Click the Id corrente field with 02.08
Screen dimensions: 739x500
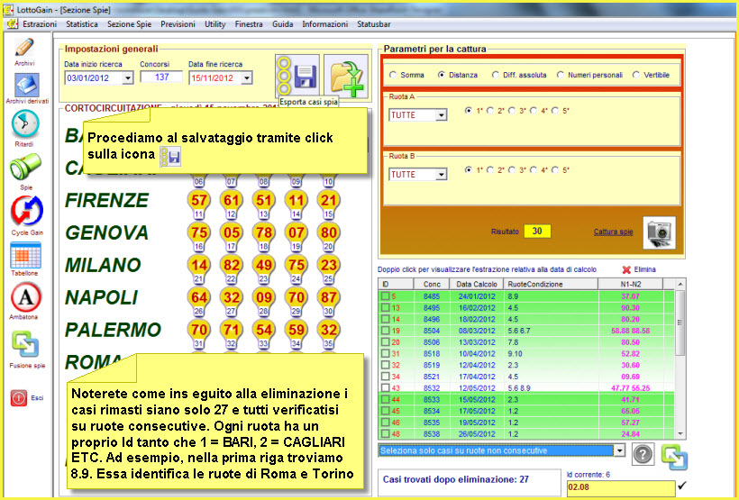pos(621,487)
